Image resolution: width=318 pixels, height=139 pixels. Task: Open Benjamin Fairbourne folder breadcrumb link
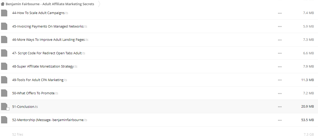pos(50,4)
